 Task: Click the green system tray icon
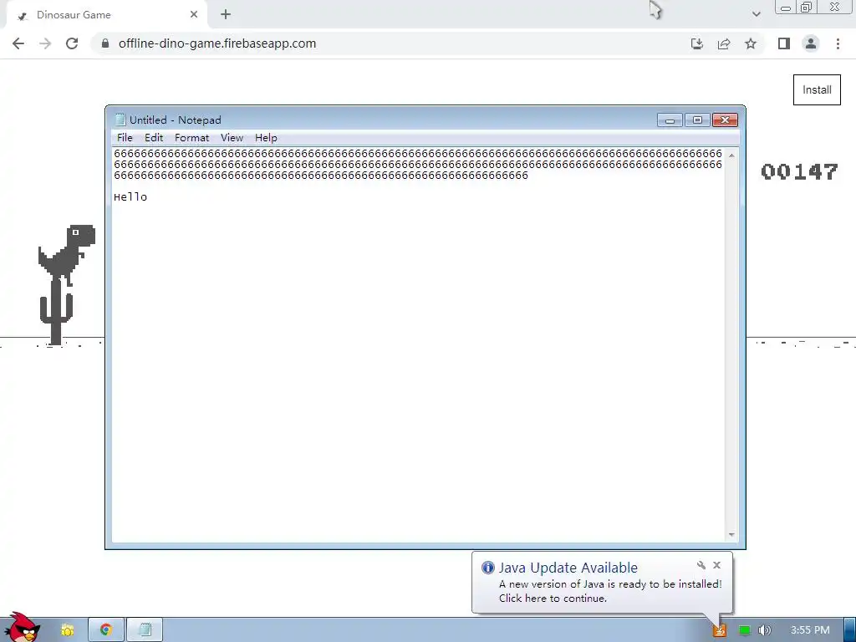(744, 630)
